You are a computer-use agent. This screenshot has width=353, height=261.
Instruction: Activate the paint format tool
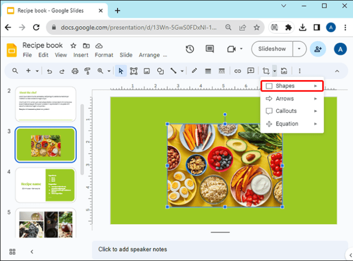coord(87,71)
